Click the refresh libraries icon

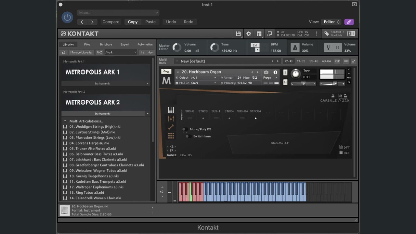coord(64,52)
